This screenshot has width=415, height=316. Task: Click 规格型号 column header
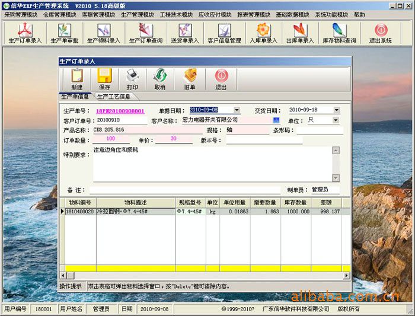pos(190,203)
